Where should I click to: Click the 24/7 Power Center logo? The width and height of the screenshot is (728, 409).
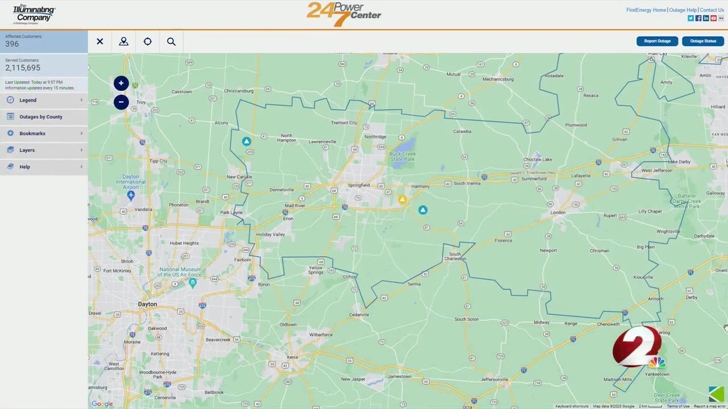click(x=344, y=14)
